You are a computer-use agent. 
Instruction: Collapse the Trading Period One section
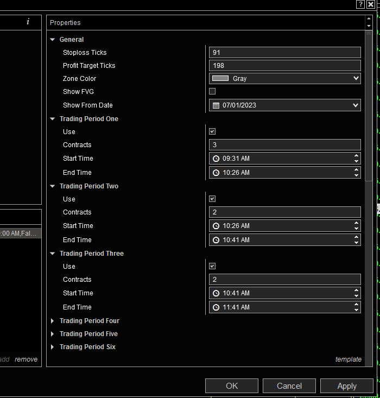tap(53, 119)
